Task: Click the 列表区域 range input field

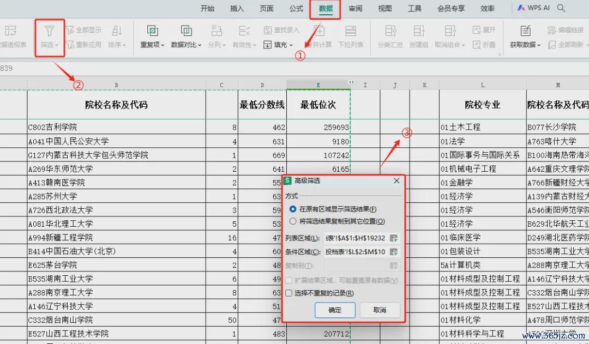Action: pos(356,238)
